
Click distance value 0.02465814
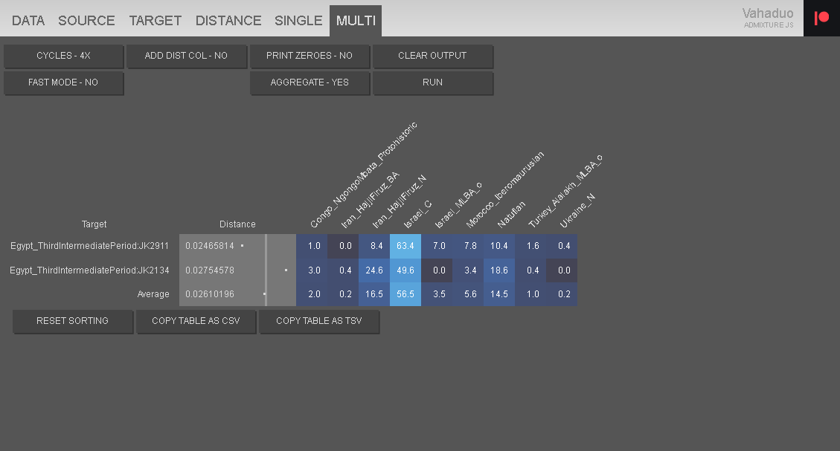tap(210, 246)
